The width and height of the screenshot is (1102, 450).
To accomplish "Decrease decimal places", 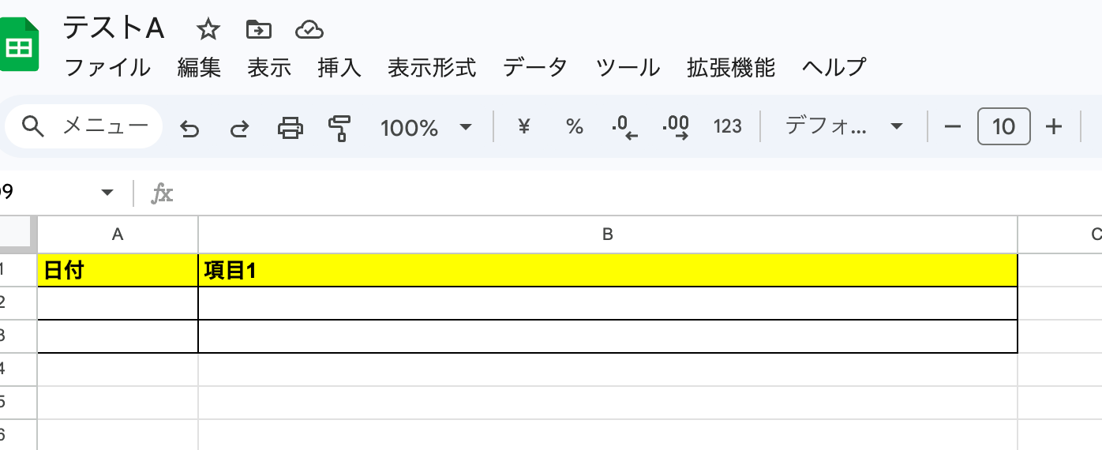I will tap(624, 126).
